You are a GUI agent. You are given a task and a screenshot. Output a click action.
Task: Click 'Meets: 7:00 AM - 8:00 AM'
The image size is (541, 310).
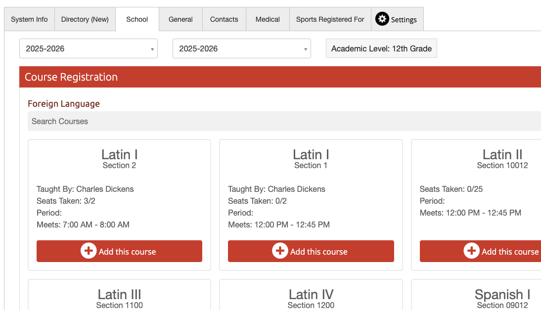coord(83,225)
